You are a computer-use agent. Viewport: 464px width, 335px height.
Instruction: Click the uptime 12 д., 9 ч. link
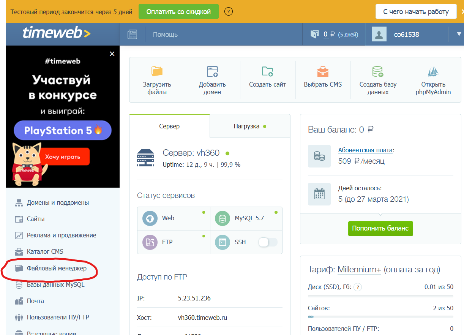point(200,165)
